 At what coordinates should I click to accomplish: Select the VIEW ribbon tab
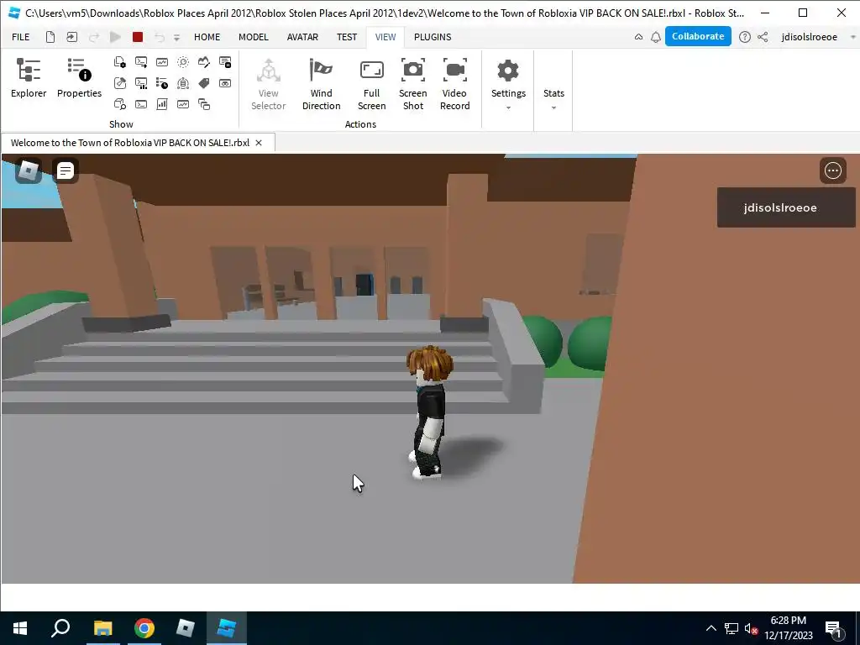[x=385, y=37]
